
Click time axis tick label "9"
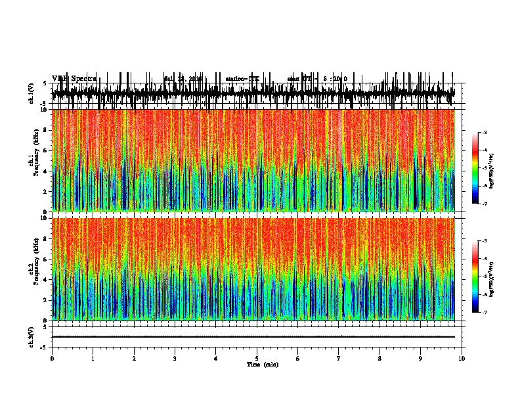(x=420, y=359)
